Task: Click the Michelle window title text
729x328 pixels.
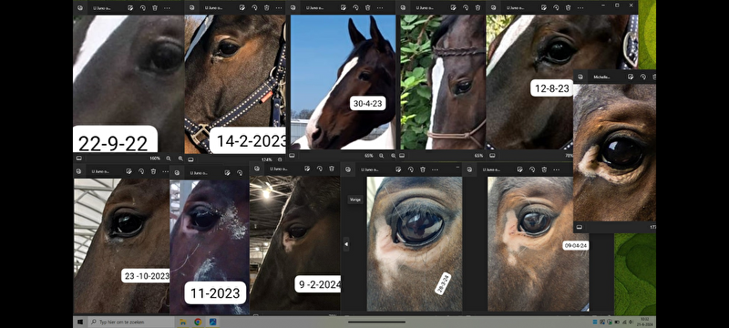Action: tap(601, 77)
